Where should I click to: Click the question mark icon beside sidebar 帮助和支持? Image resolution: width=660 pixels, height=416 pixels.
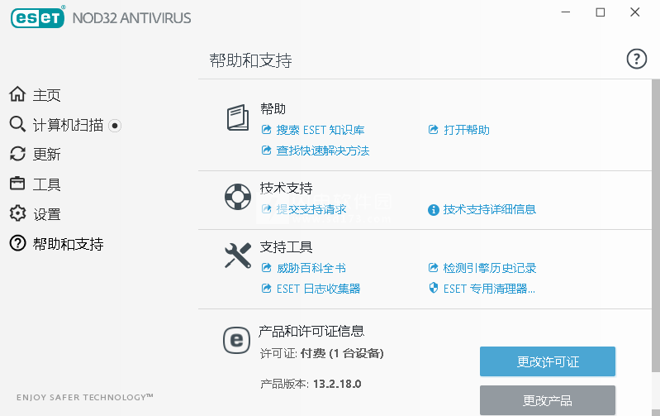point(17,244)
